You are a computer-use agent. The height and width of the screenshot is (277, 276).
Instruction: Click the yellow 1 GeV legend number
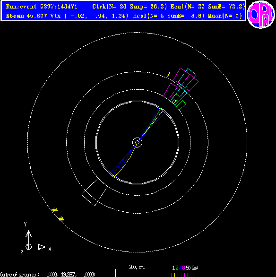tap(173, 268)
